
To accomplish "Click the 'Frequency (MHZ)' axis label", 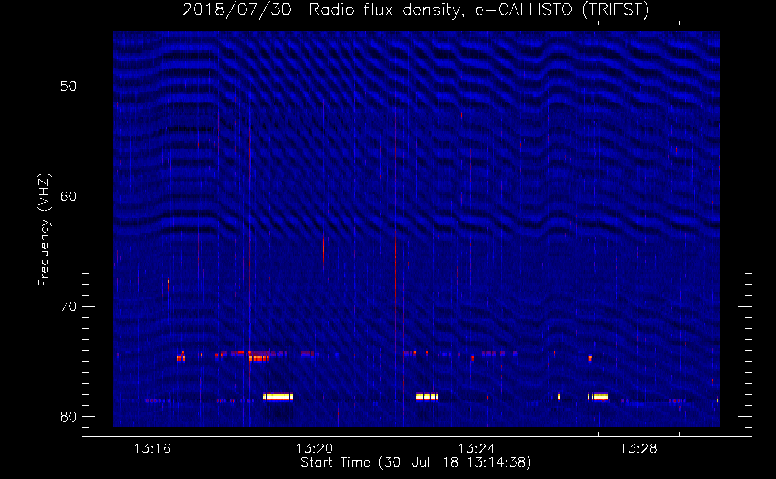I will click(x=44, y=230).
